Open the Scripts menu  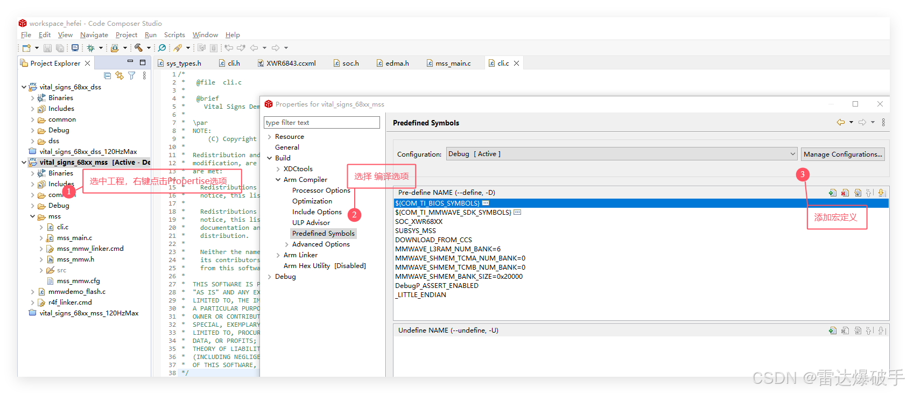tap(174, 35)
